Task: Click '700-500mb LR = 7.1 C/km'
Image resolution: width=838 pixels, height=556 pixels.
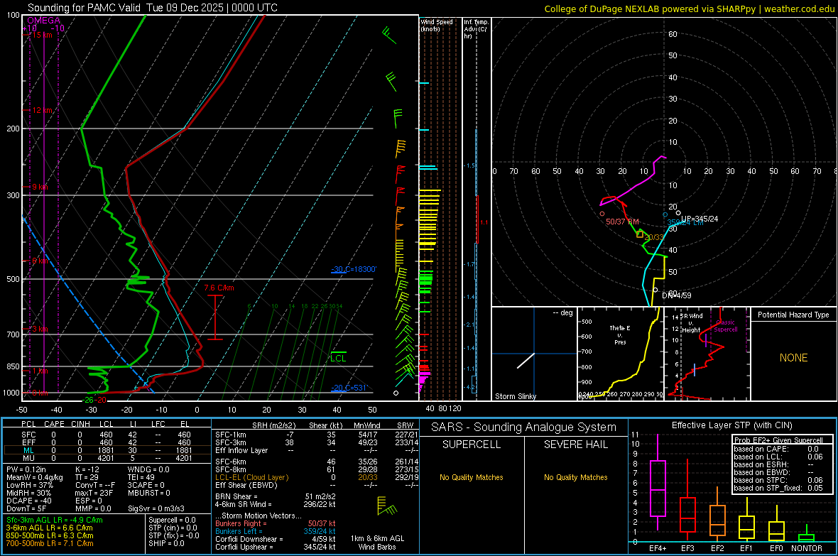Action: 50,544
